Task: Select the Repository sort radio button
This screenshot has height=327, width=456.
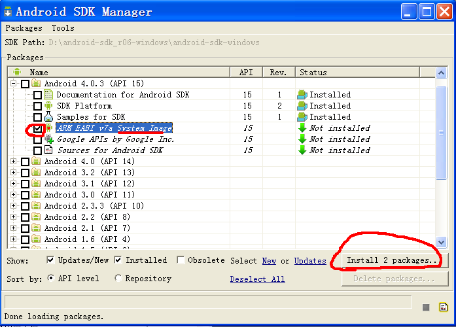Action: (118, 278)
